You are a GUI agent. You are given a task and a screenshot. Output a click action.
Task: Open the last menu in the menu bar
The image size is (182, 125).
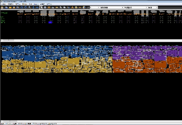(49, 4)
